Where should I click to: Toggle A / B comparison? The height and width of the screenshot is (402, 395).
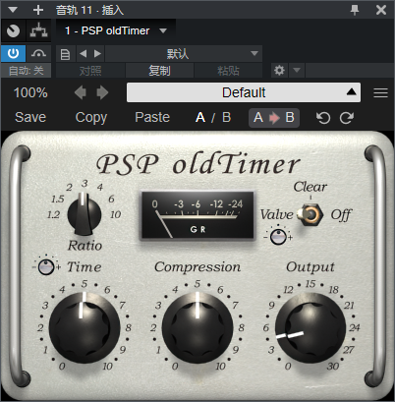tap(213, 117)
